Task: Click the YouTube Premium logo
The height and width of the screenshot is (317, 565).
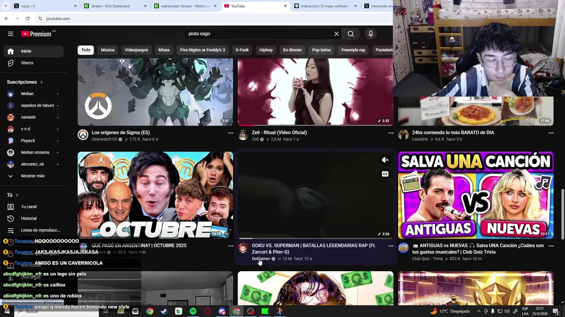Action: click(x=37, y=34)
